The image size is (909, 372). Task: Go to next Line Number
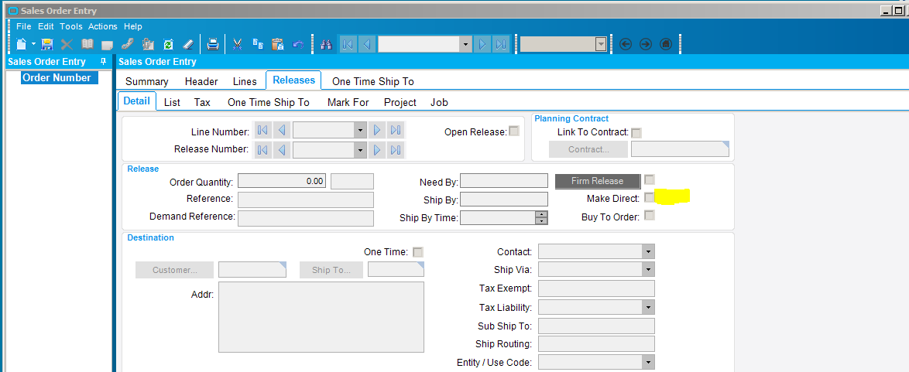(377, 131)
